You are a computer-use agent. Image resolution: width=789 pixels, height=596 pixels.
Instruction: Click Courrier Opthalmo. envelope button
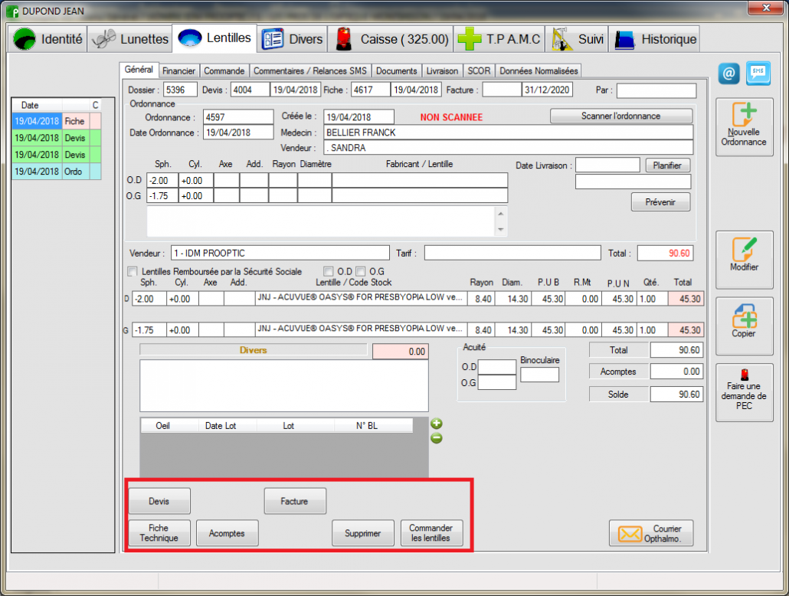[651, 533]
